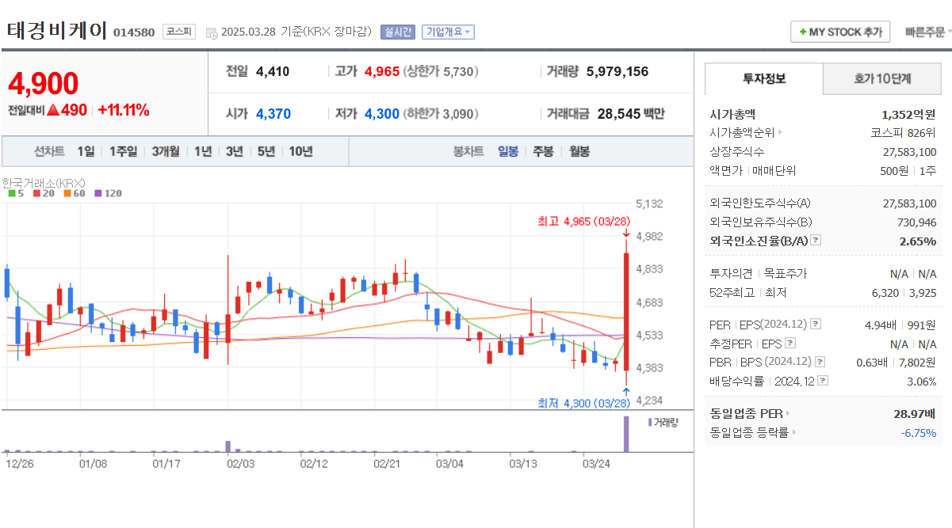Select the 월봉 candlestick chart

pyautogui.click(x=579, y=151)
